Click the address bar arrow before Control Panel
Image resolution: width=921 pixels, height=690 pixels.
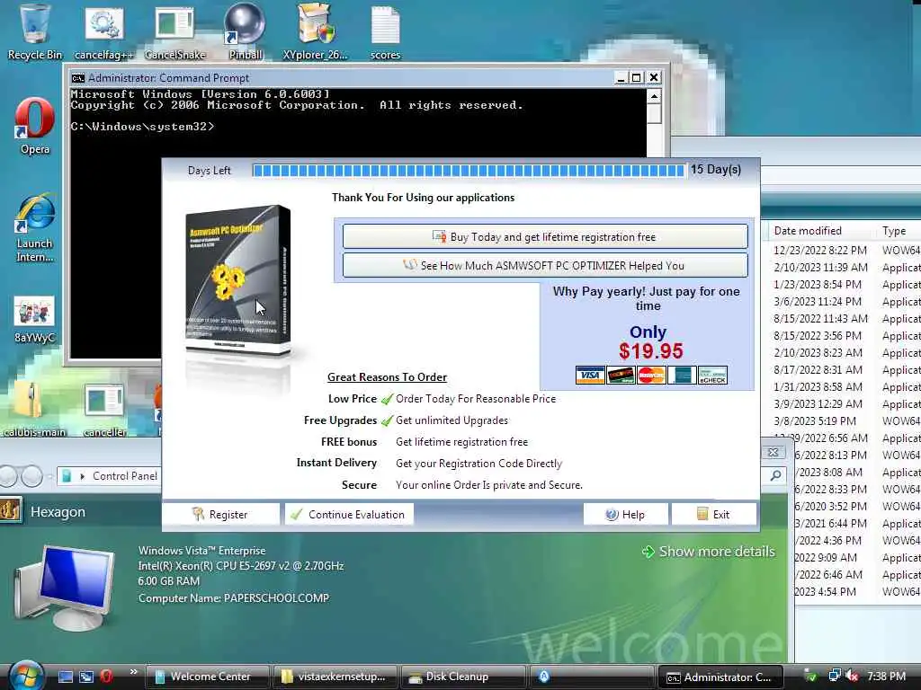click(x=82, y=476)
